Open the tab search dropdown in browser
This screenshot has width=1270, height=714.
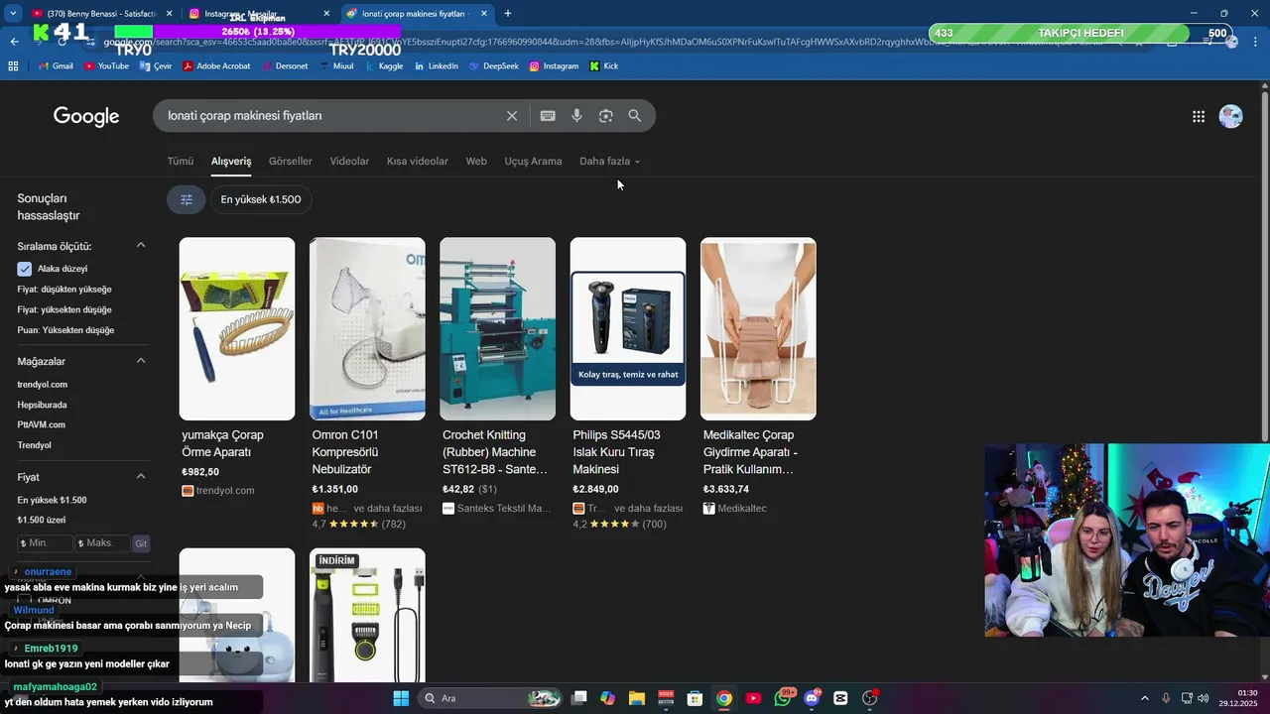13,14
